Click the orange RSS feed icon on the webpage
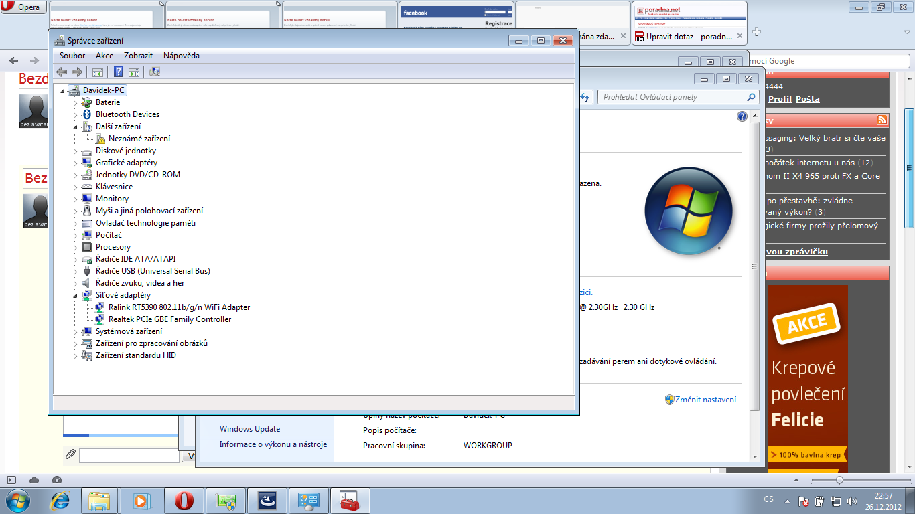915x514 pixels. pos(882,120)
